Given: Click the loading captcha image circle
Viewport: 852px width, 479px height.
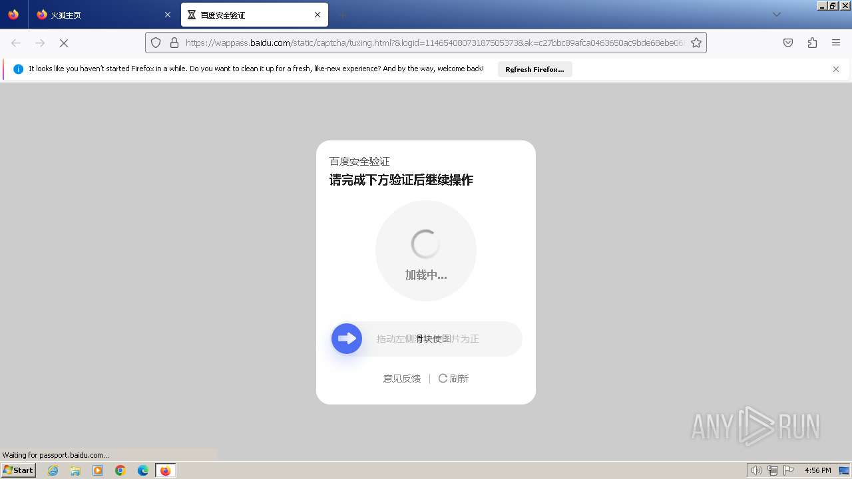Looking at the screenshot, I should [426, 251].
